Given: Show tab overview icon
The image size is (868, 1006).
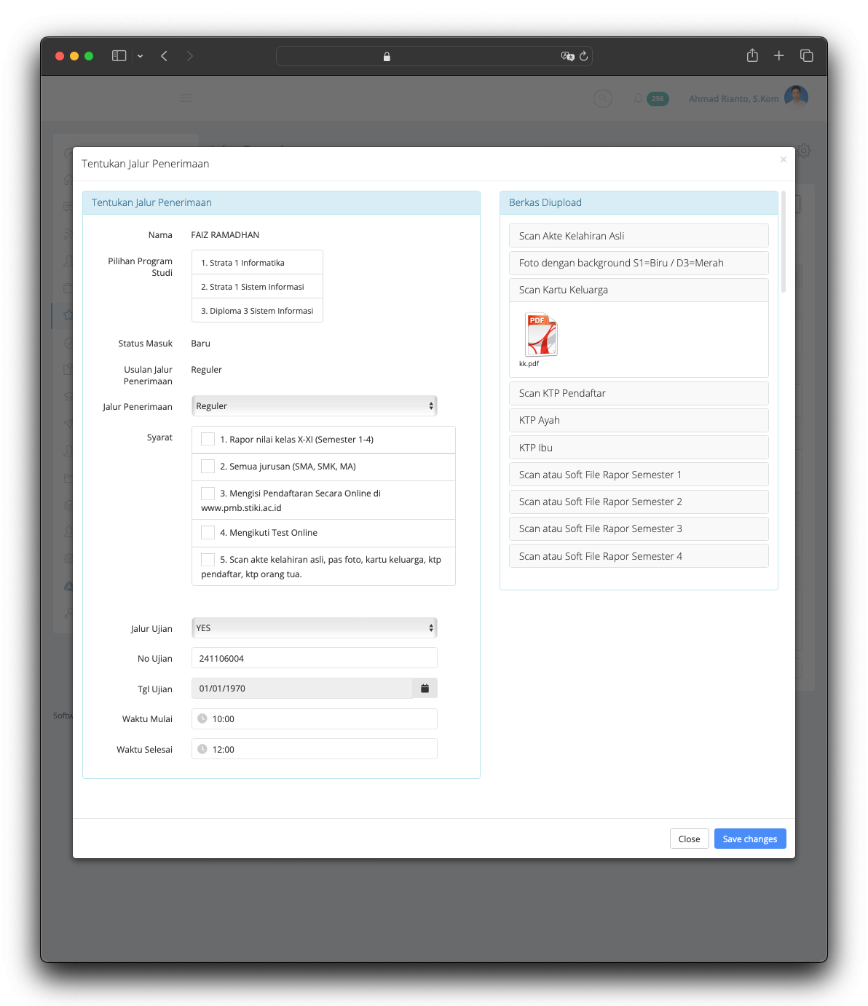Looking at the screenshot, I should (806, 56).
